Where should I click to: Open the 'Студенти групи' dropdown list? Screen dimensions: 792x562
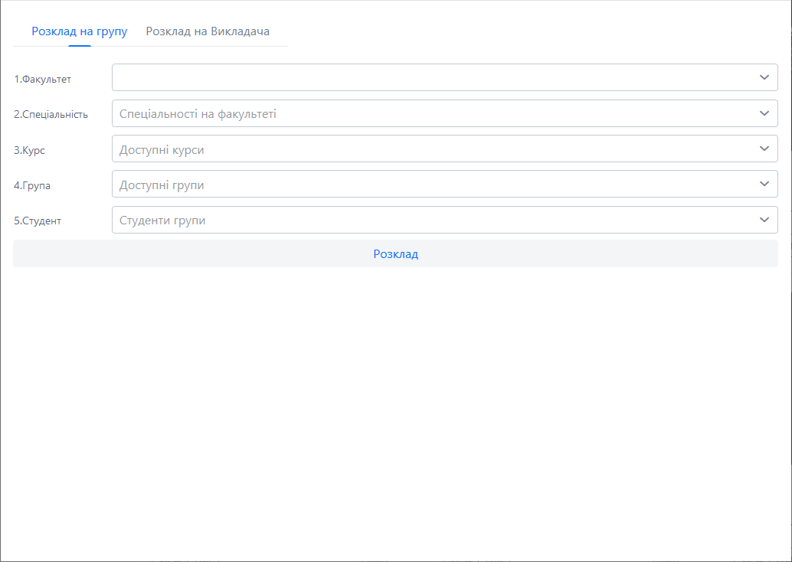[429, 220]
